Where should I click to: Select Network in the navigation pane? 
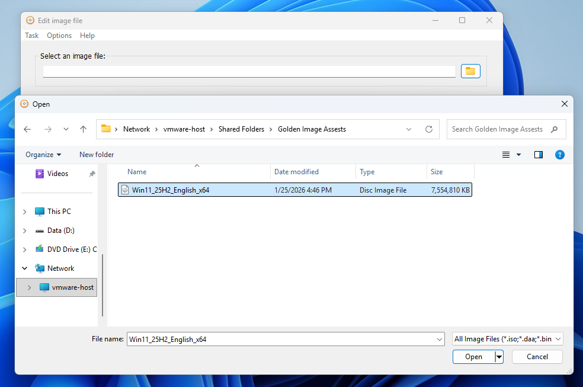click(x=60, y=268)
